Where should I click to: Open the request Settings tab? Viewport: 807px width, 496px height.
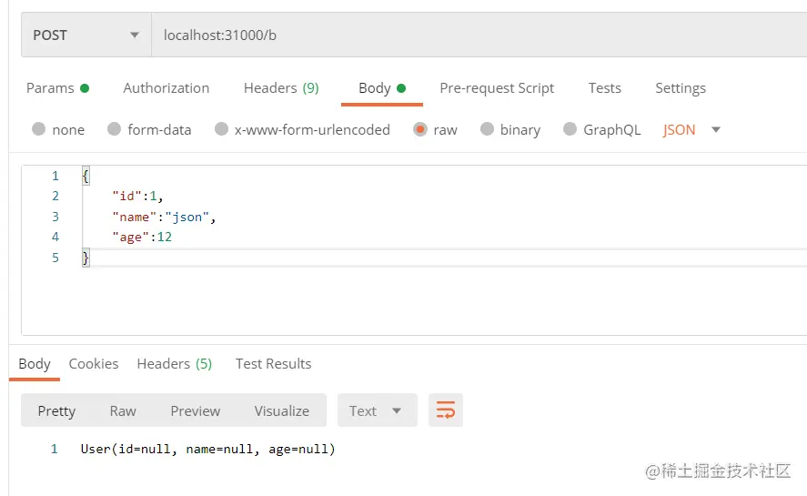[681, 88]
